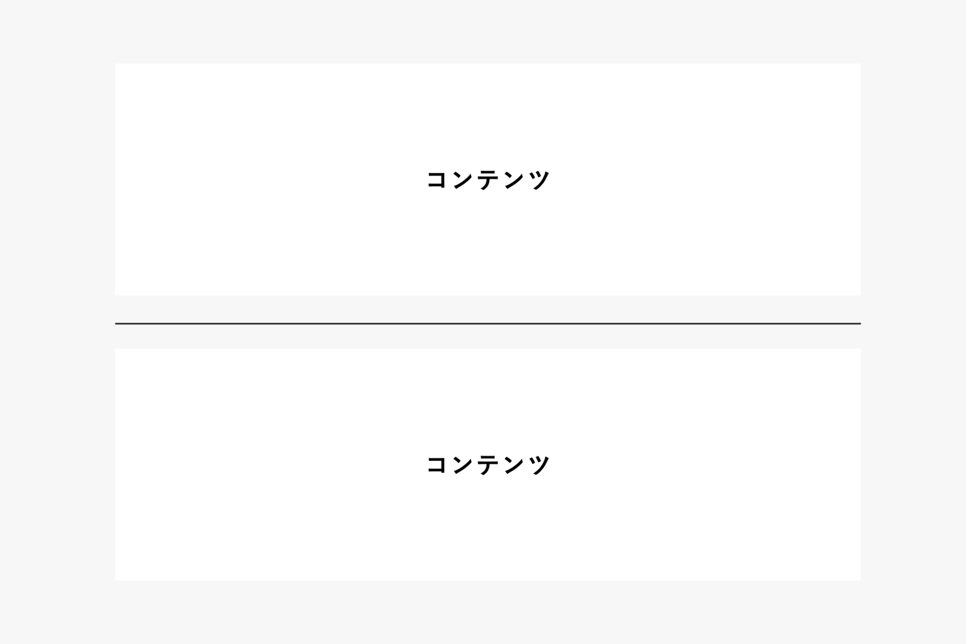Select the コ character in the lower label
966x644 pixels.
click(437, 464)
